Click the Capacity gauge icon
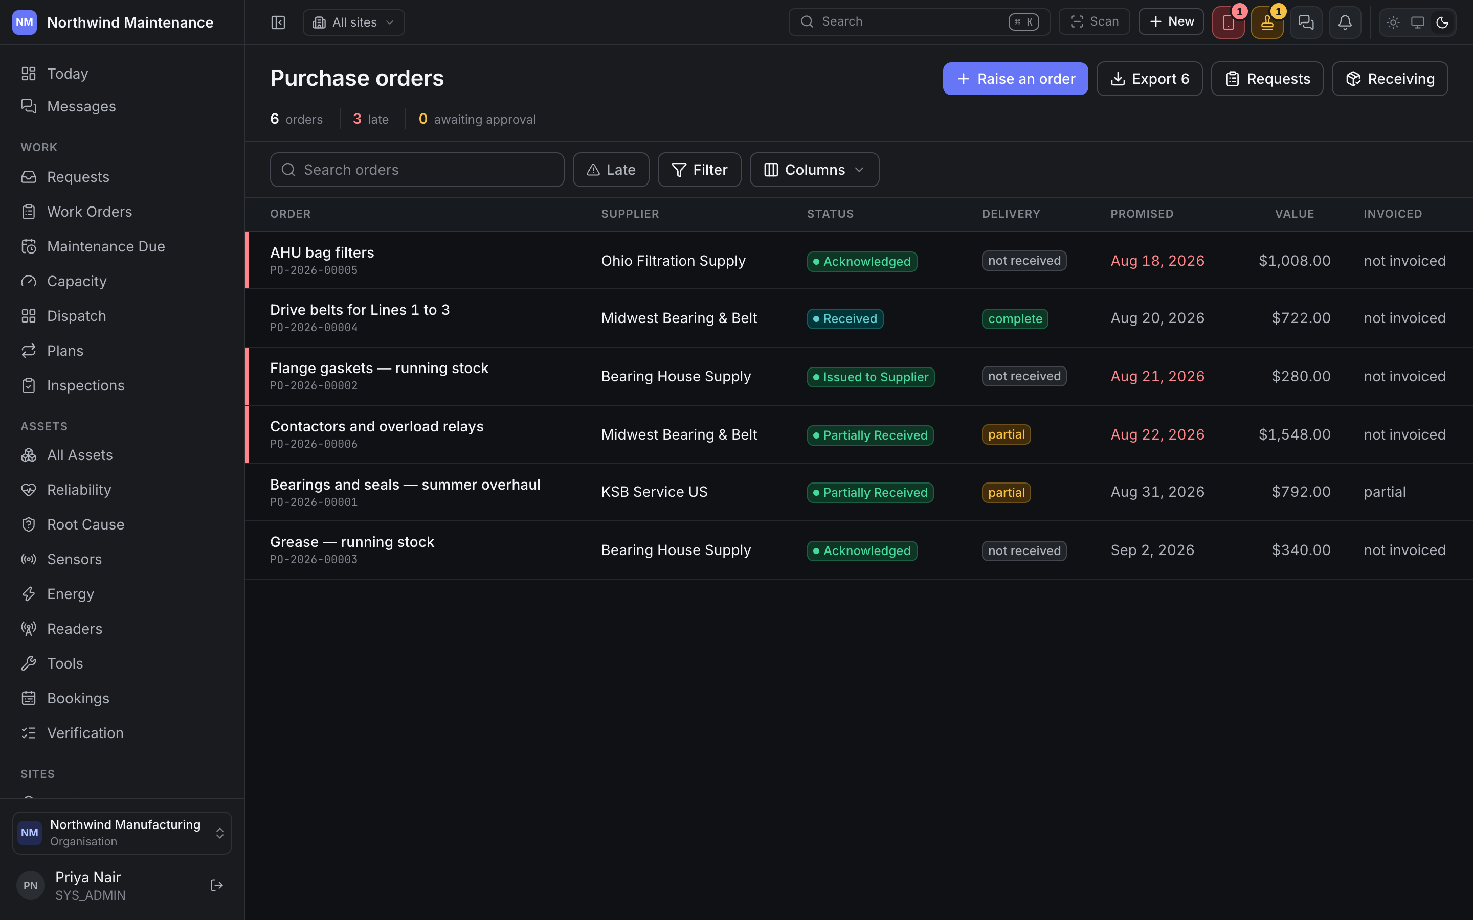The height and width of the screenshot is (920, 1473). click(x=29, y=281)
